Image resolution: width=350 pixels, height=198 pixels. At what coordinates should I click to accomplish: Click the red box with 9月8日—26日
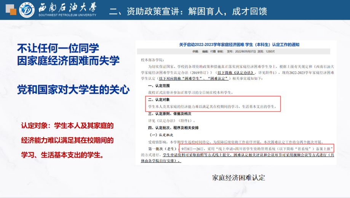click(x=258, y=148)
